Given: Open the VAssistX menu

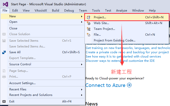Looking at the screenshot, I should point(41,11).
